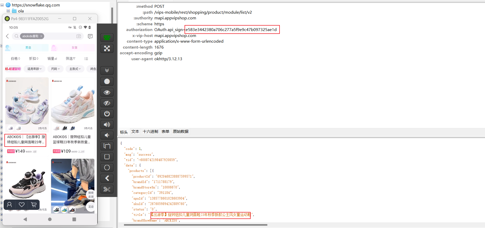Click the square app-switch button in the dark toolbar
The width and height of the screenshot is (485, 228).
coord(107,157)
